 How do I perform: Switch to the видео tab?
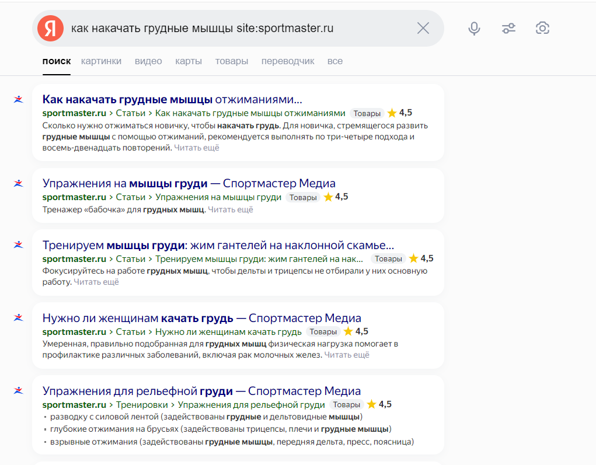pyautogui.click(x=148, y=61)
